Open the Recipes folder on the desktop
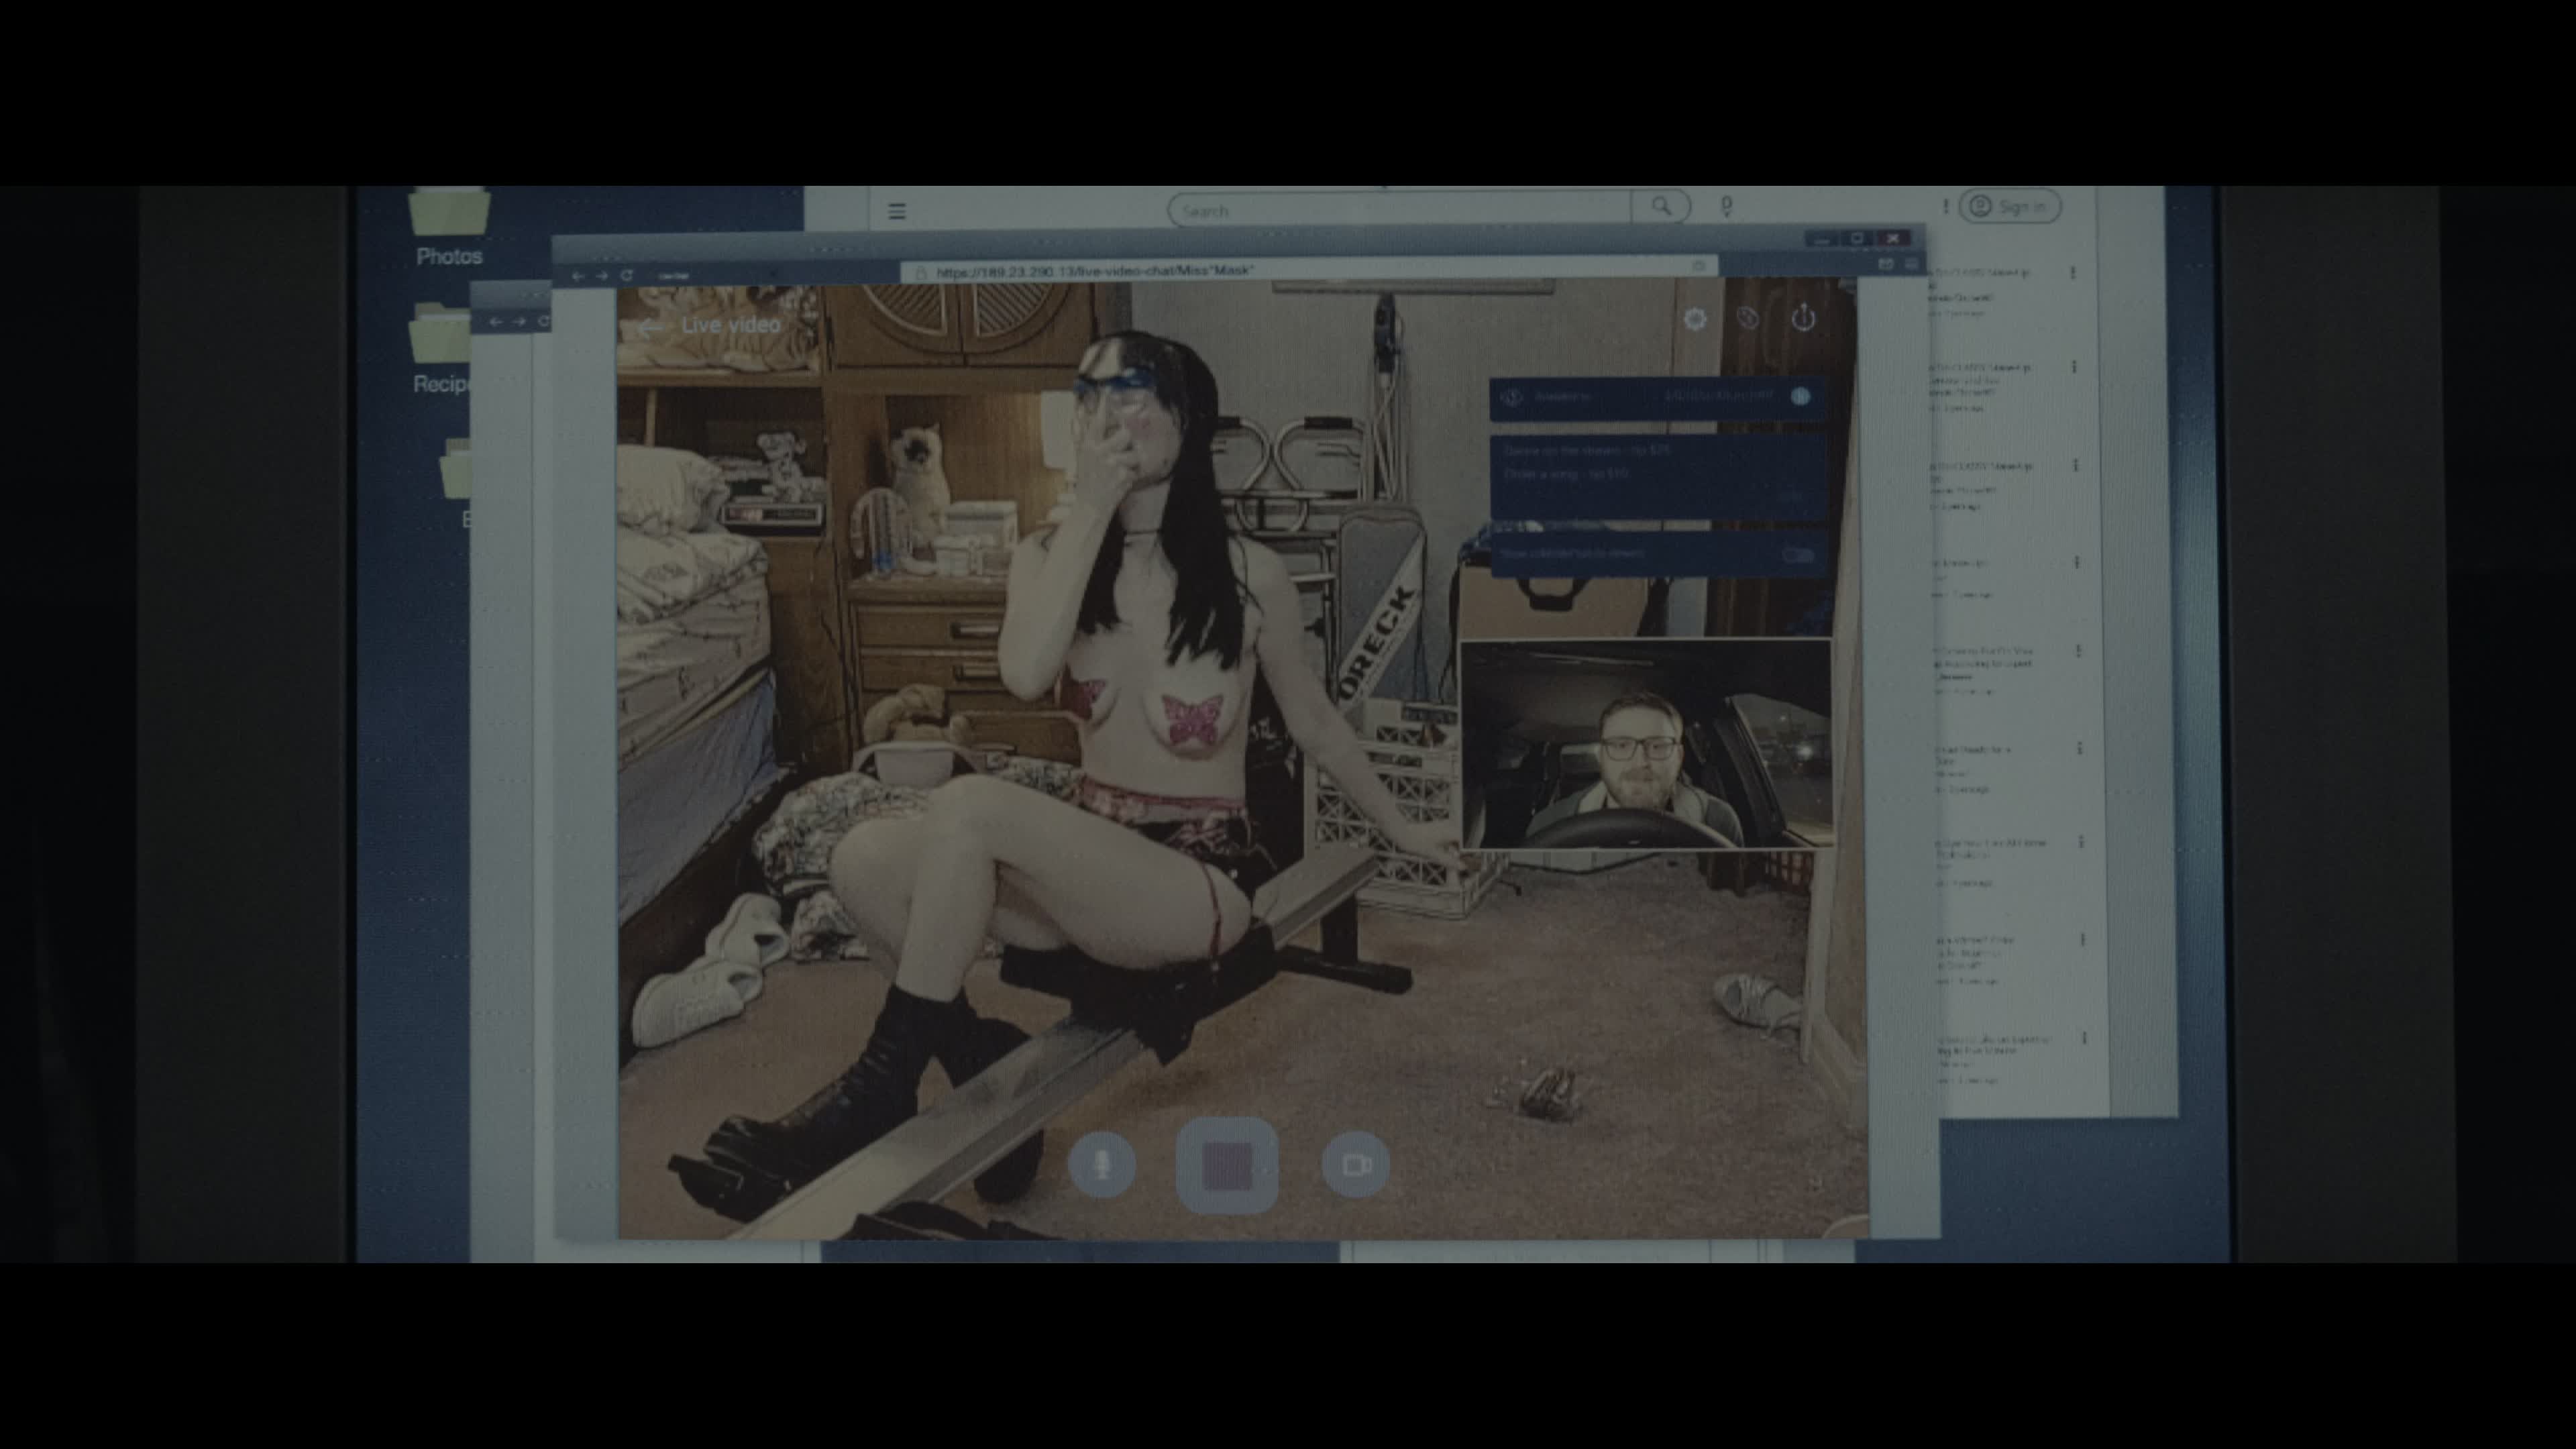The height and width of the screenshot is (1449, 2576). pyautogui.click(x=441, y=348)
